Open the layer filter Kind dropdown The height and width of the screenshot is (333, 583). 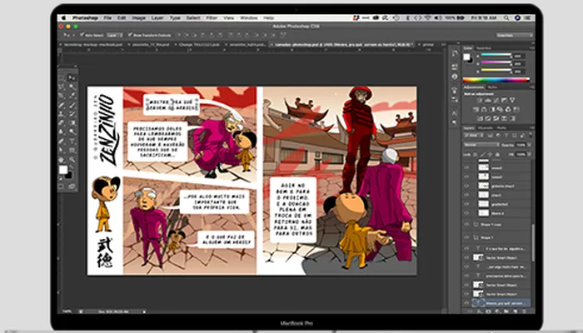pos(476,135)
